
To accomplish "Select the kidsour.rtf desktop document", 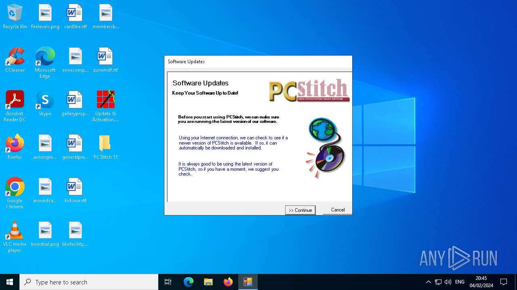I will point(76,191).
